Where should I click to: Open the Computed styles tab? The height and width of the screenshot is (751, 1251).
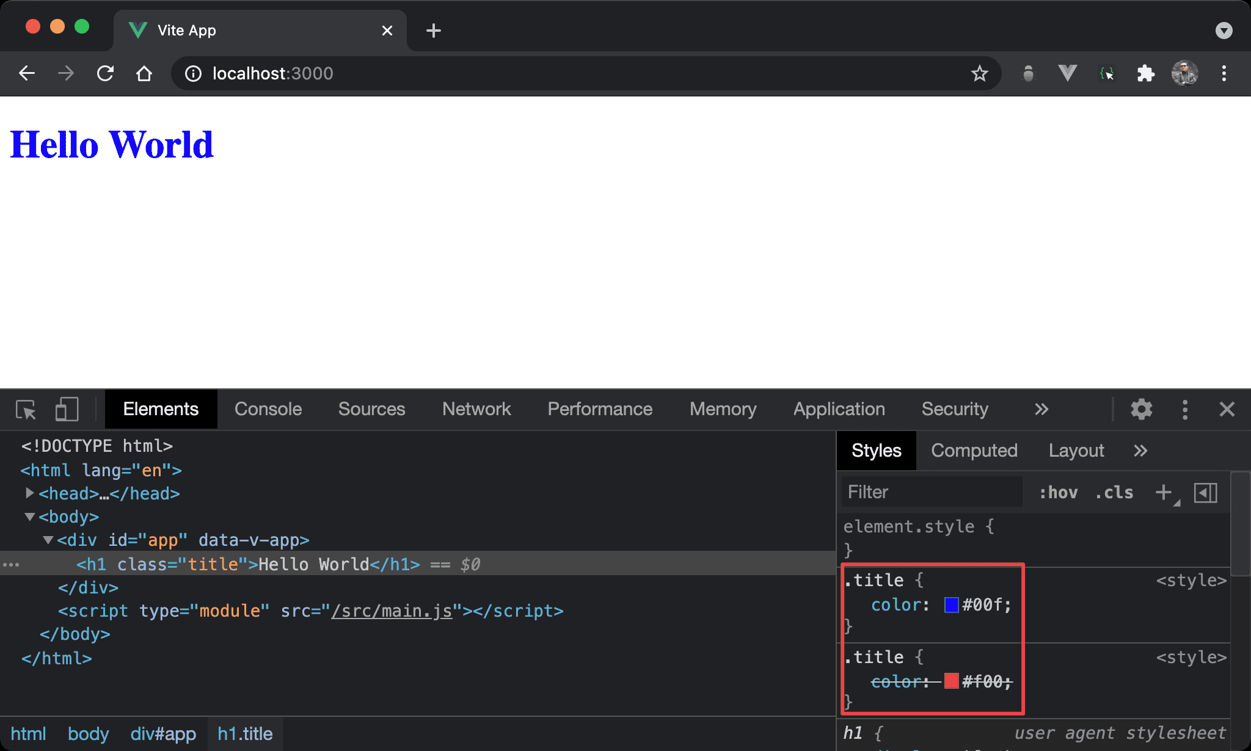click(974, 451)
